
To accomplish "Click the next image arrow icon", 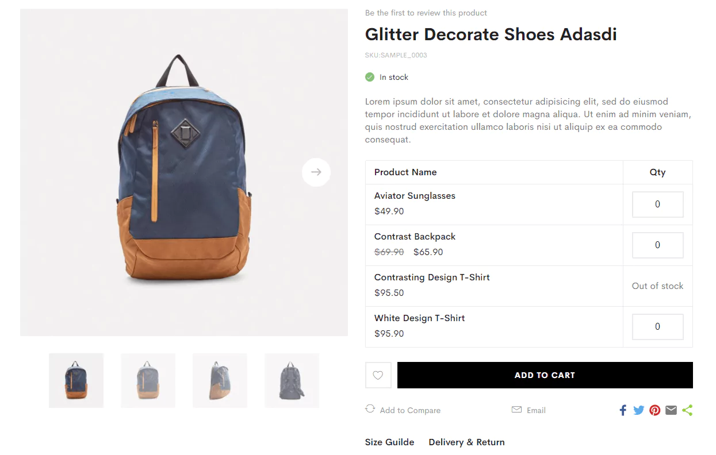I will click(x=316, y=172).
